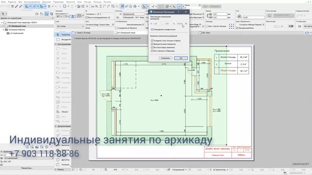This screenshot has width=312, height=175.
Task: Toggle Исп. Собств. Начало checkbox
Action: click(207, 26)
